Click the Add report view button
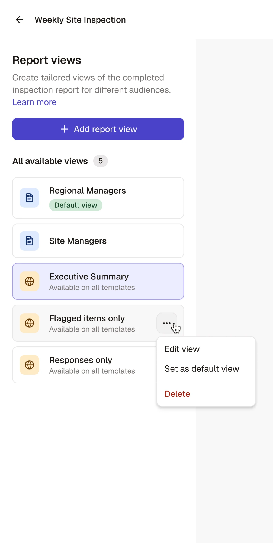 click(98, 129)
